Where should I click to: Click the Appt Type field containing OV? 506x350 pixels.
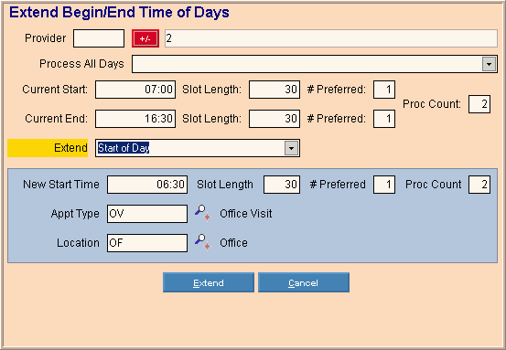tap(147, 214)
